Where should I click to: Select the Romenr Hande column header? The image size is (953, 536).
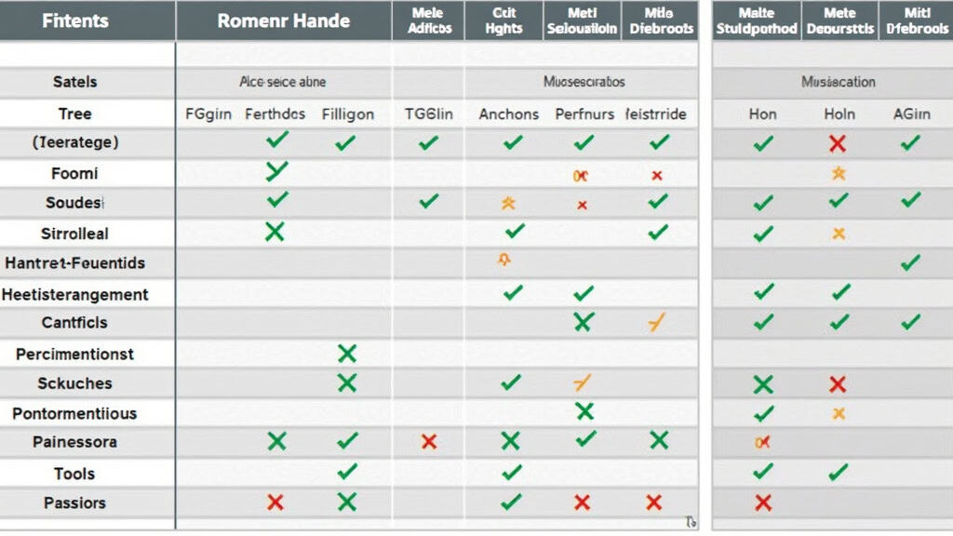tap(282, 20)
